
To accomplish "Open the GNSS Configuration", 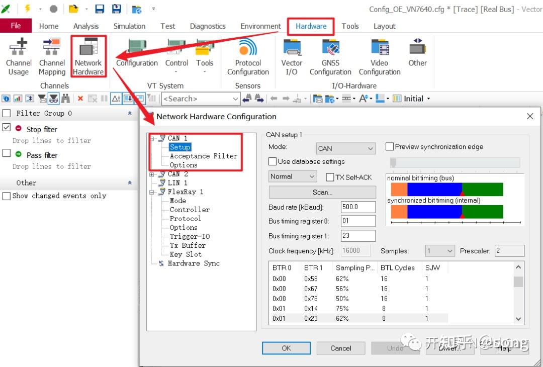I will (330, 56).
